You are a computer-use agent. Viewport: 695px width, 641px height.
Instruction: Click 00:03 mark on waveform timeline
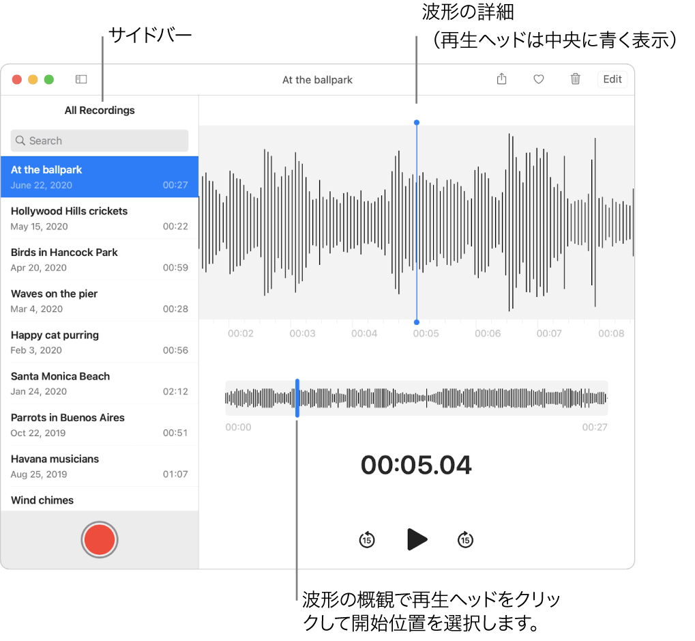coord(302,333)
